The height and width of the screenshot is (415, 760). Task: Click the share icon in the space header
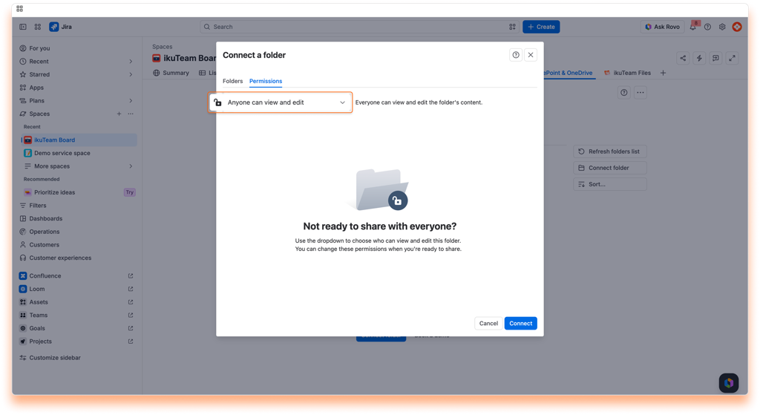coord(683,58)
